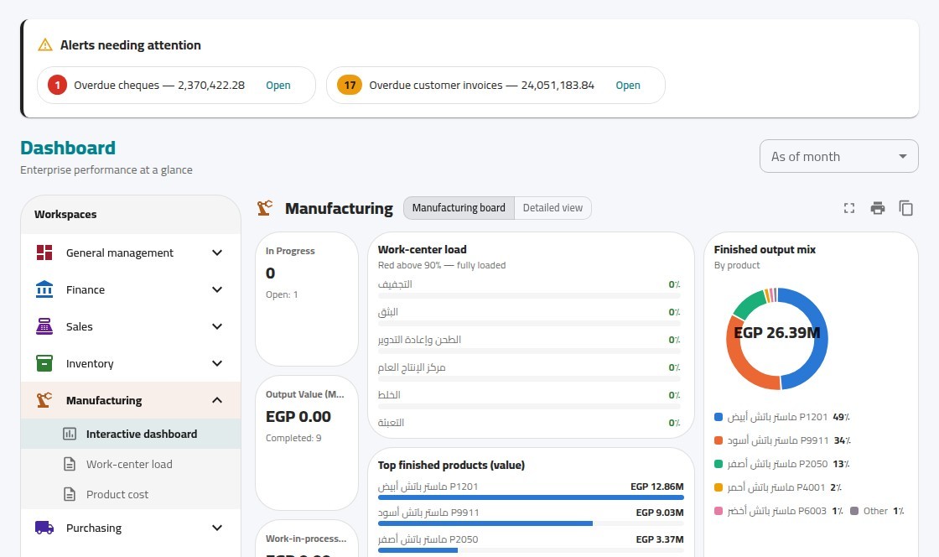The height and width of the screenshot is (557, 939).
Task: Switch to Manufacturing board tab
Action: click(459, 208)
